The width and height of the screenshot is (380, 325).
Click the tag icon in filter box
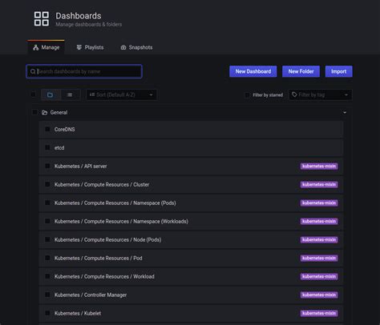pyautogui.click(x=294, y=94)
